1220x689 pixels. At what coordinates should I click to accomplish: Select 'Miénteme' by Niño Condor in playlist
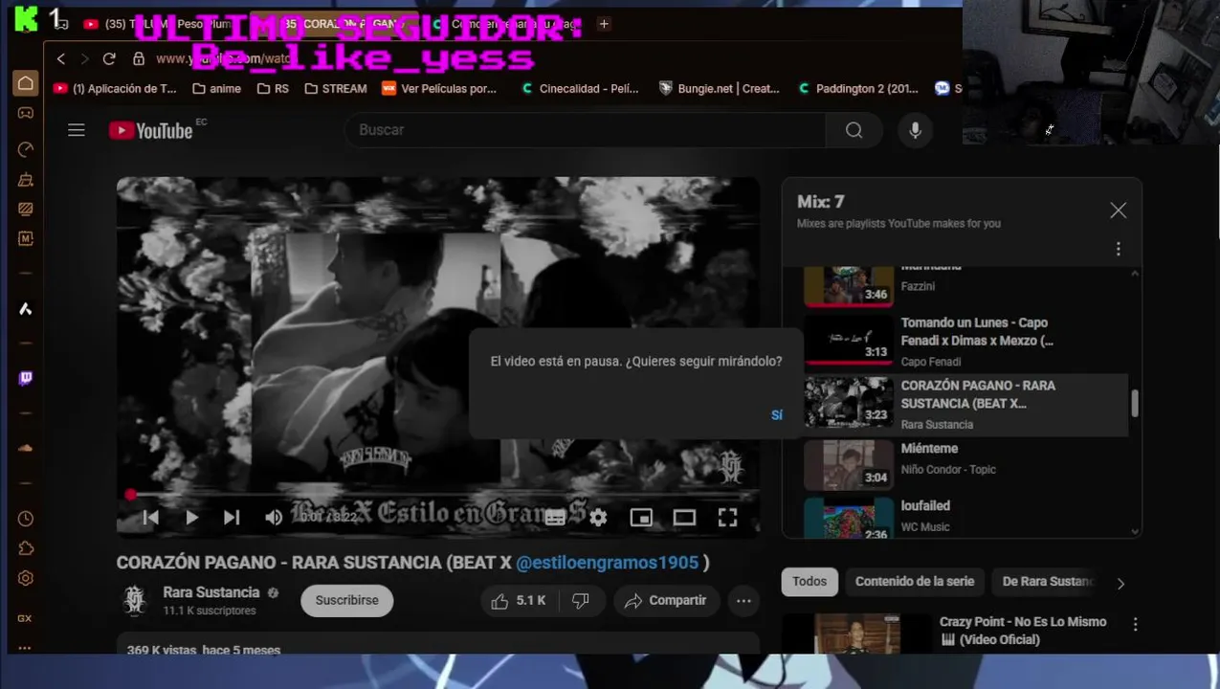coord(966,464)
